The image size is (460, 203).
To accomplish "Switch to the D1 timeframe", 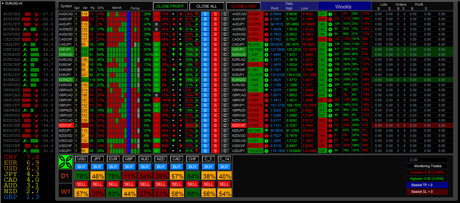I will pos(66,176).
